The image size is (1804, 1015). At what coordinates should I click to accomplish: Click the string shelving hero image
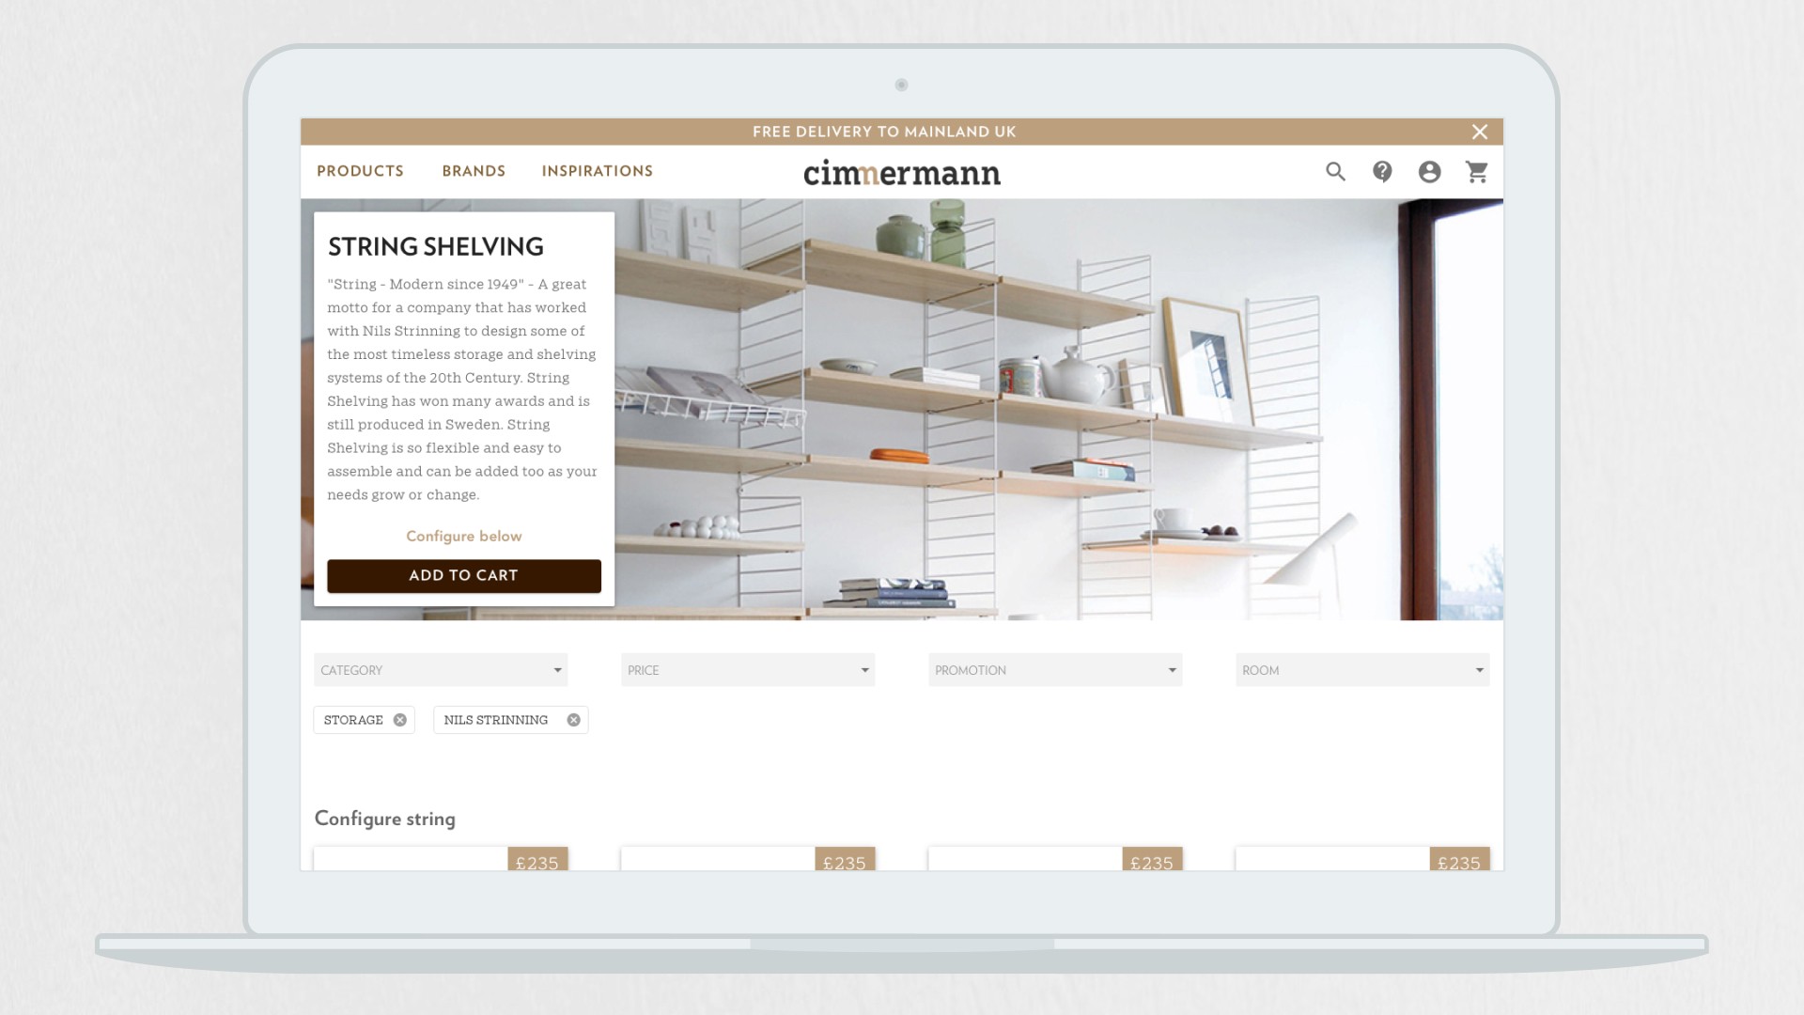pyautogui.click(x=1052, y=414)
